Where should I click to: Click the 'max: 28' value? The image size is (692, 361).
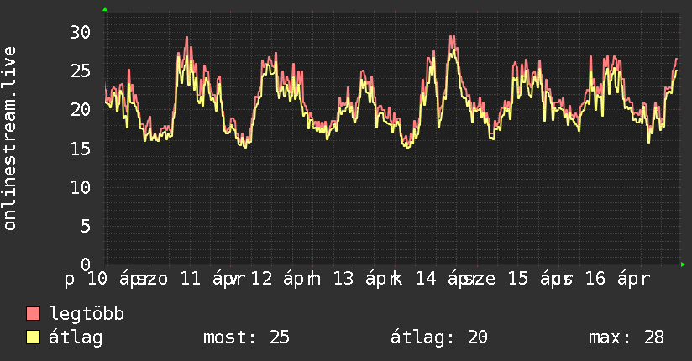[626, 337]
